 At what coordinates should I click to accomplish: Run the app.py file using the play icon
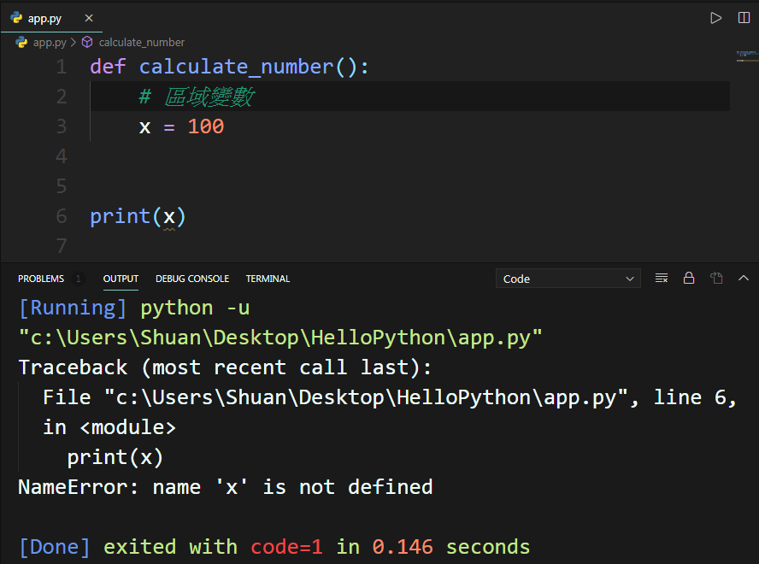716,17
